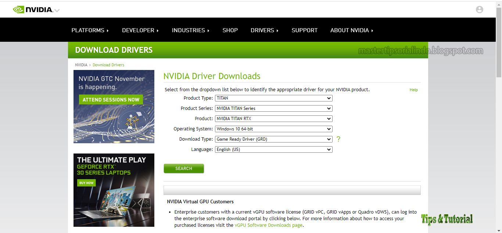The height and width of the screenshot is (233, 502).
Task: Go to the Shop page
Action: [x=230, y=30]
